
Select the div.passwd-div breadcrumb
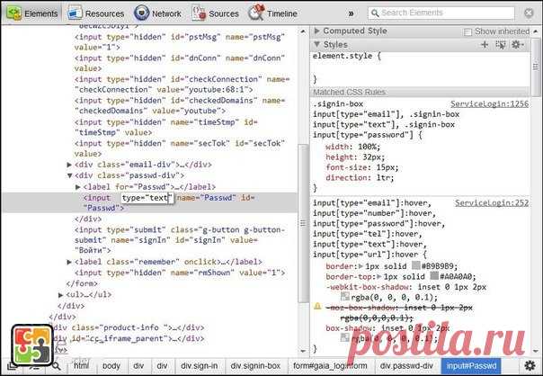(x=409, y=366)
